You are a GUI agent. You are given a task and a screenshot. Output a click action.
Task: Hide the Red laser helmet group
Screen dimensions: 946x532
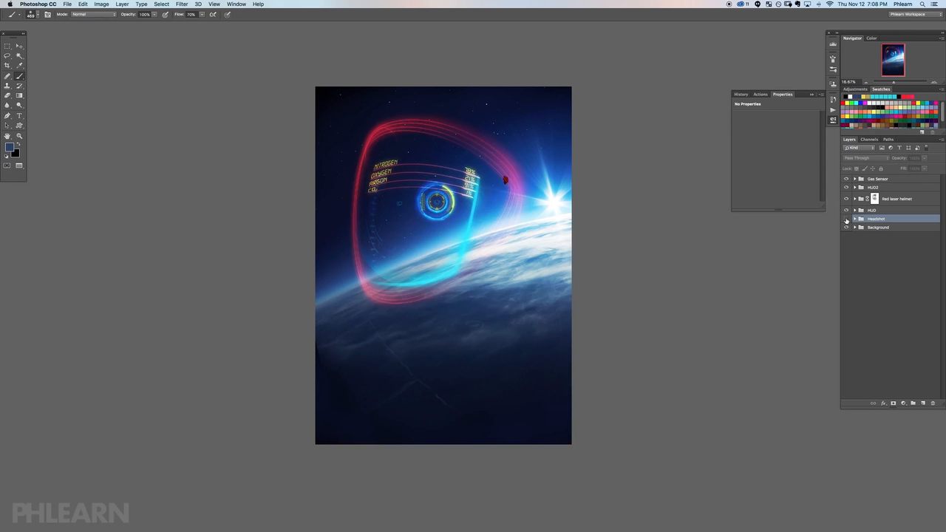click(846, 199)
